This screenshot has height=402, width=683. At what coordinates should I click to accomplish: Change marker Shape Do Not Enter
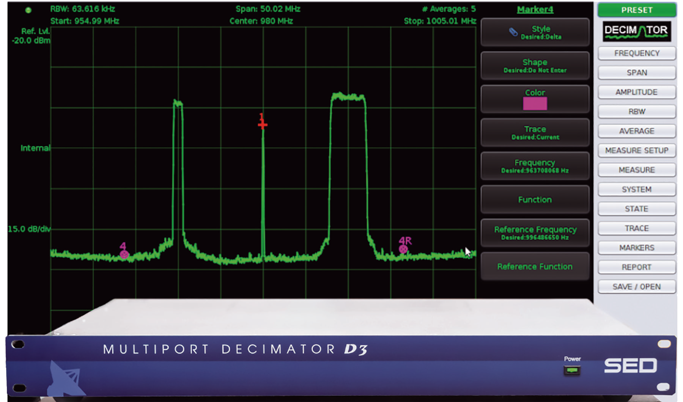coord(535,66)
